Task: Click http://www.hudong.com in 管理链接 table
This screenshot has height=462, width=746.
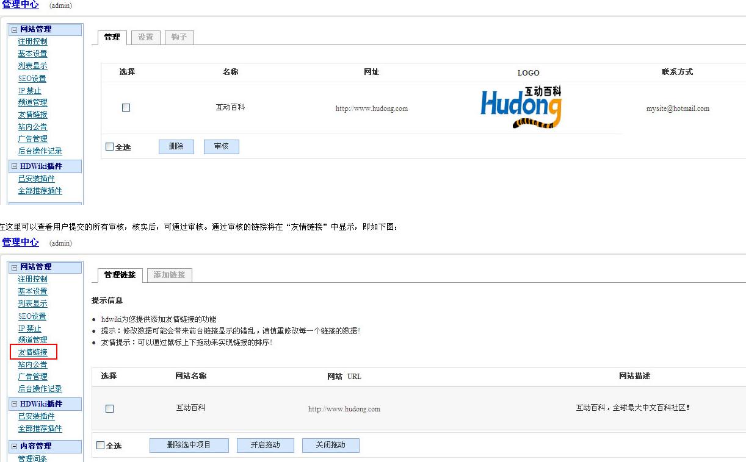Action: coord(344,409)
